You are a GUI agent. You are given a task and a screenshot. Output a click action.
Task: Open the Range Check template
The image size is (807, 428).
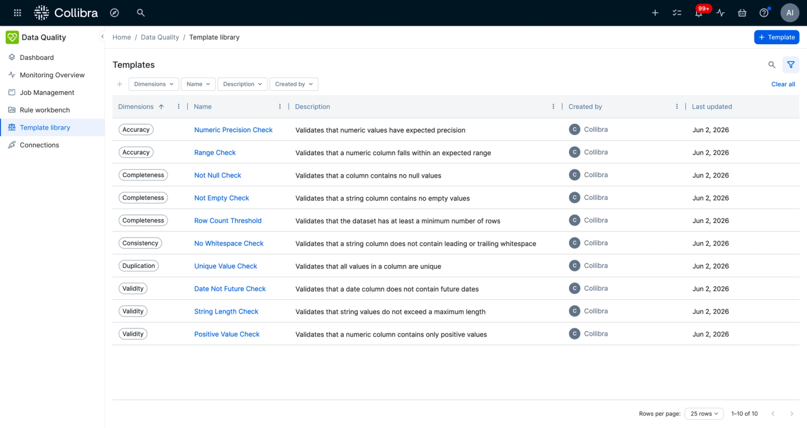tap(215, 152)
